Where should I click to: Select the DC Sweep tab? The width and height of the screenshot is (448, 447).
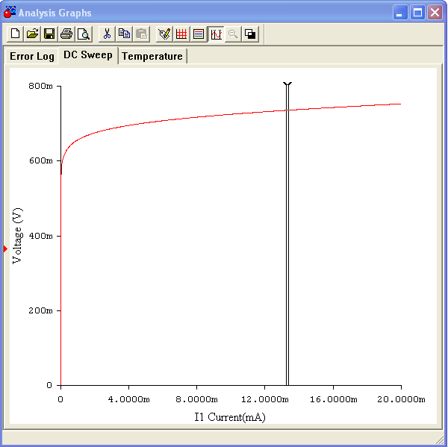[88, 54]
